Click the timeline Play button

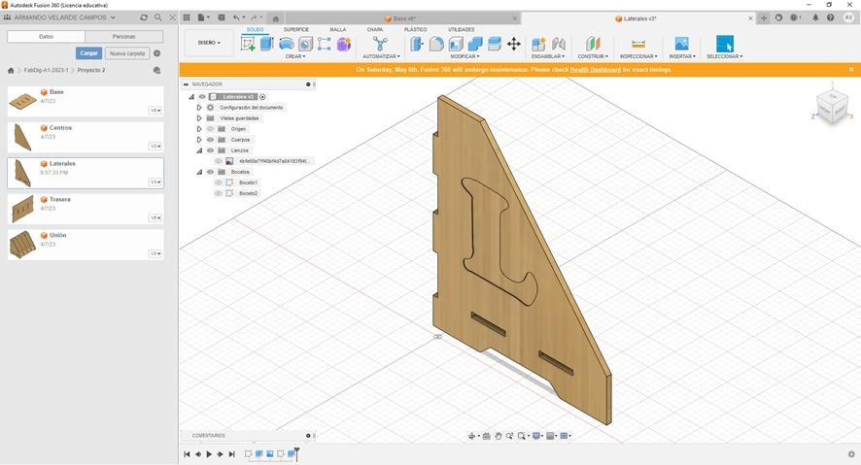(209, 454)
